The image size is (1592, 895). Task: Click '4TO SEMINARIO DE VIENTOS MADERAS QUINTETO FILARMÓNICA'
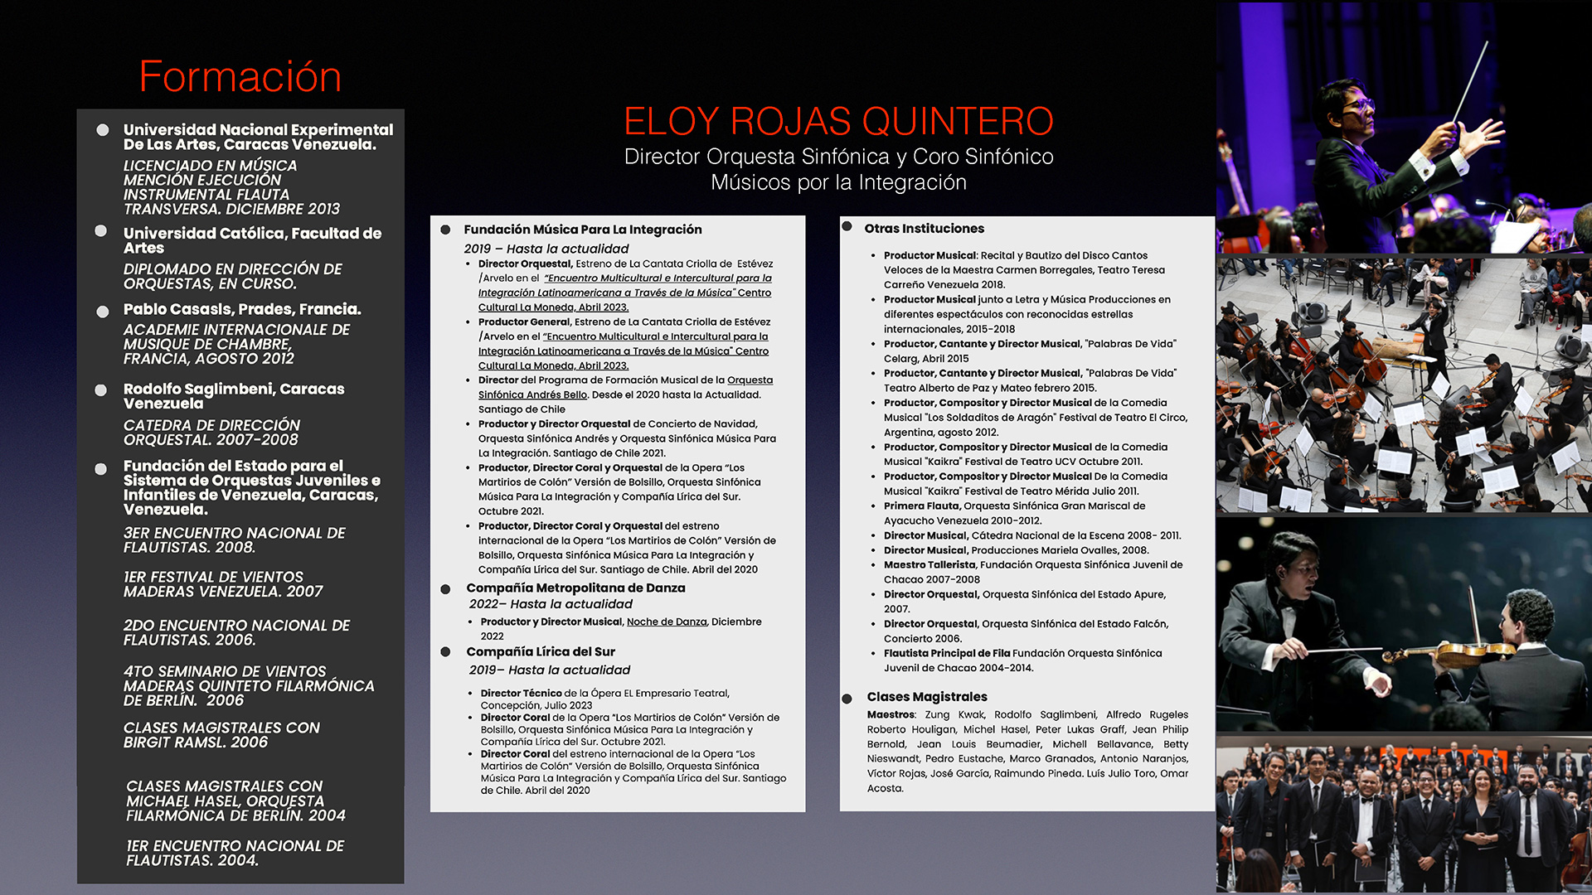coord(249,686)
